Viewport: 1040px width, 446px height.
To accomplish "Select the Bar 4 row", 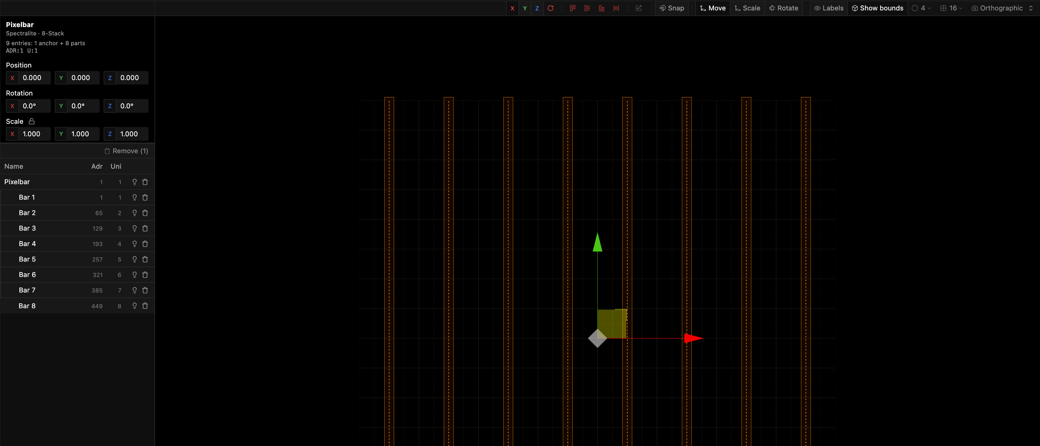I will pos(77,244).
